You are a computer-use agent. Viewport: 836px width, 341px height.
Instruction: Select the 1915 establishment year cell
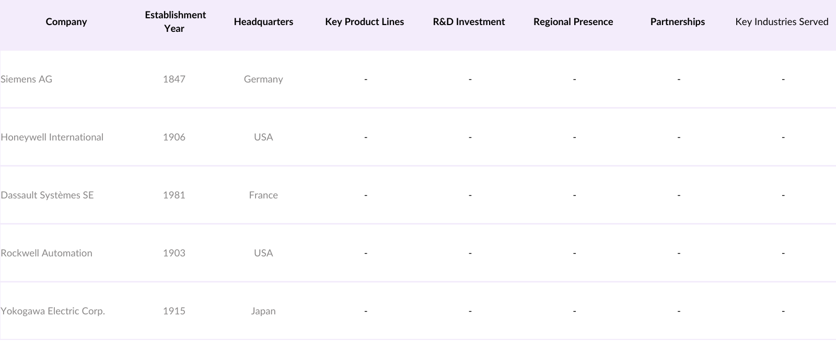[x=174, y=311]
